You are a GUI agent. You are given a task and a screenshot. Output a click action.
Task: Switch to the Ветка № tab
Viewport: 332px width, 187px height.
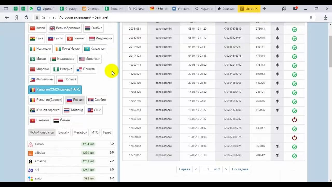coord(114,9)
